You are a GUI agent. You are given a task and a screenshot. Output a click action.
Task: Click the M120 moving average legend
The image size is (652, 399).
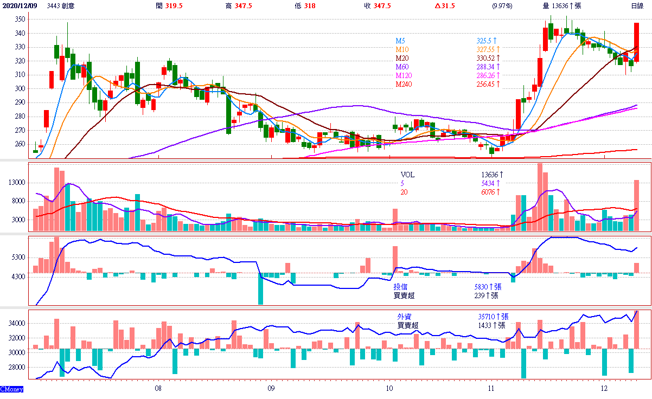(x=404, y=75)
